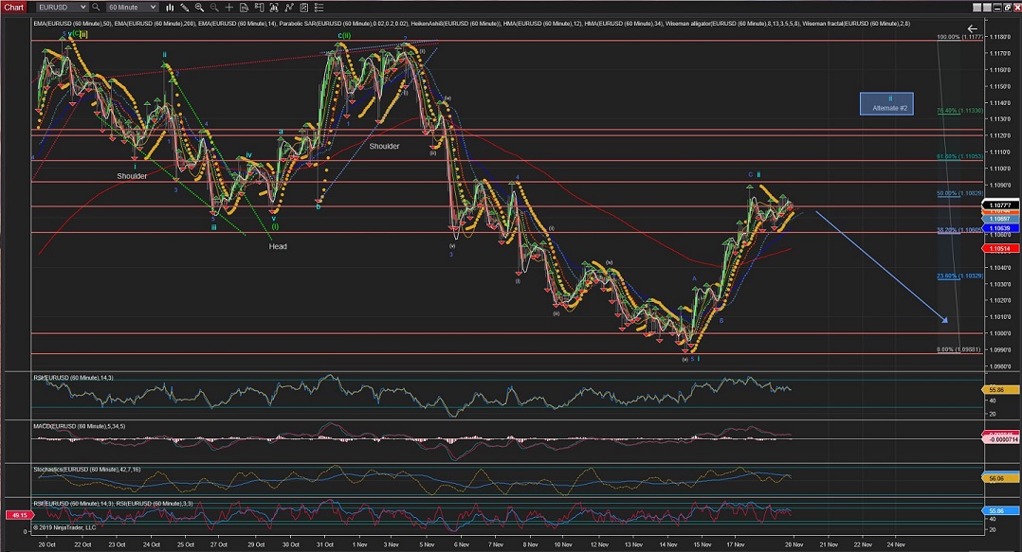Click the 100.00% Fibonacci level label
The width and height of the screenshot is (1022, 552).
click(x=959, y=37)
